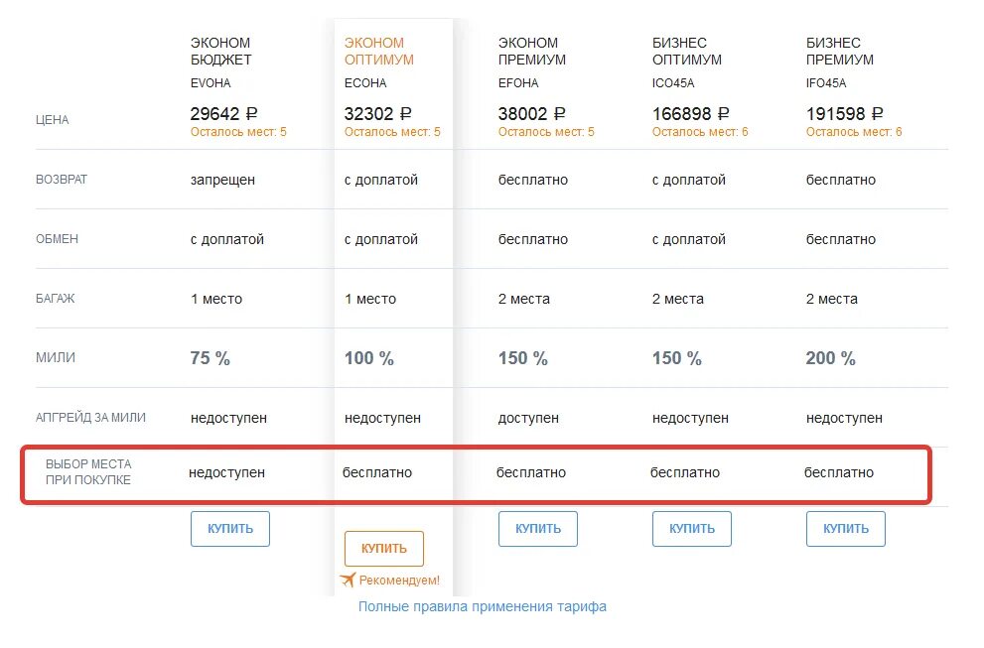Click the 191598 ₽ price
Viewport: 984px width, 648px height.
pyautogui.click(x=845, y=114)
